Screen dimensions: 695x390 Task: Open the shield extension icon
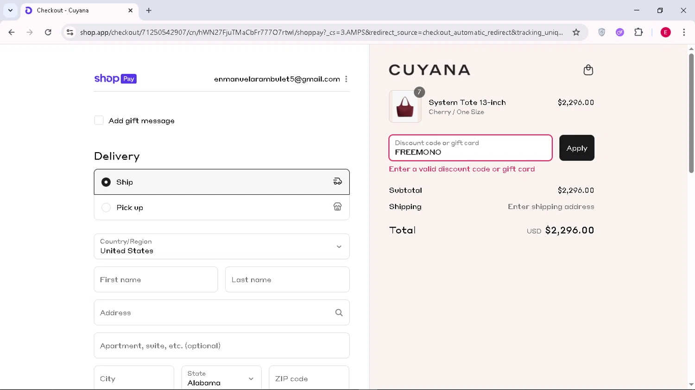pos(601,32)
